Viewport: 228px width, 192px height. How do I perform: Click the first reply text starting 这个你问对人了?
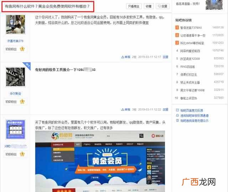(100, 20)
